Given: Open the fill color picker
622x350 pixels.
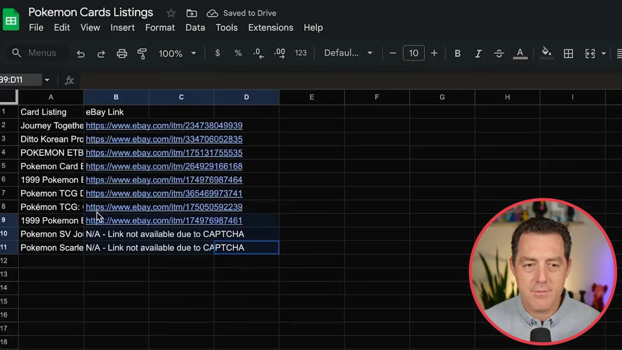Looking at the screenshot, I should coord(547,53).
